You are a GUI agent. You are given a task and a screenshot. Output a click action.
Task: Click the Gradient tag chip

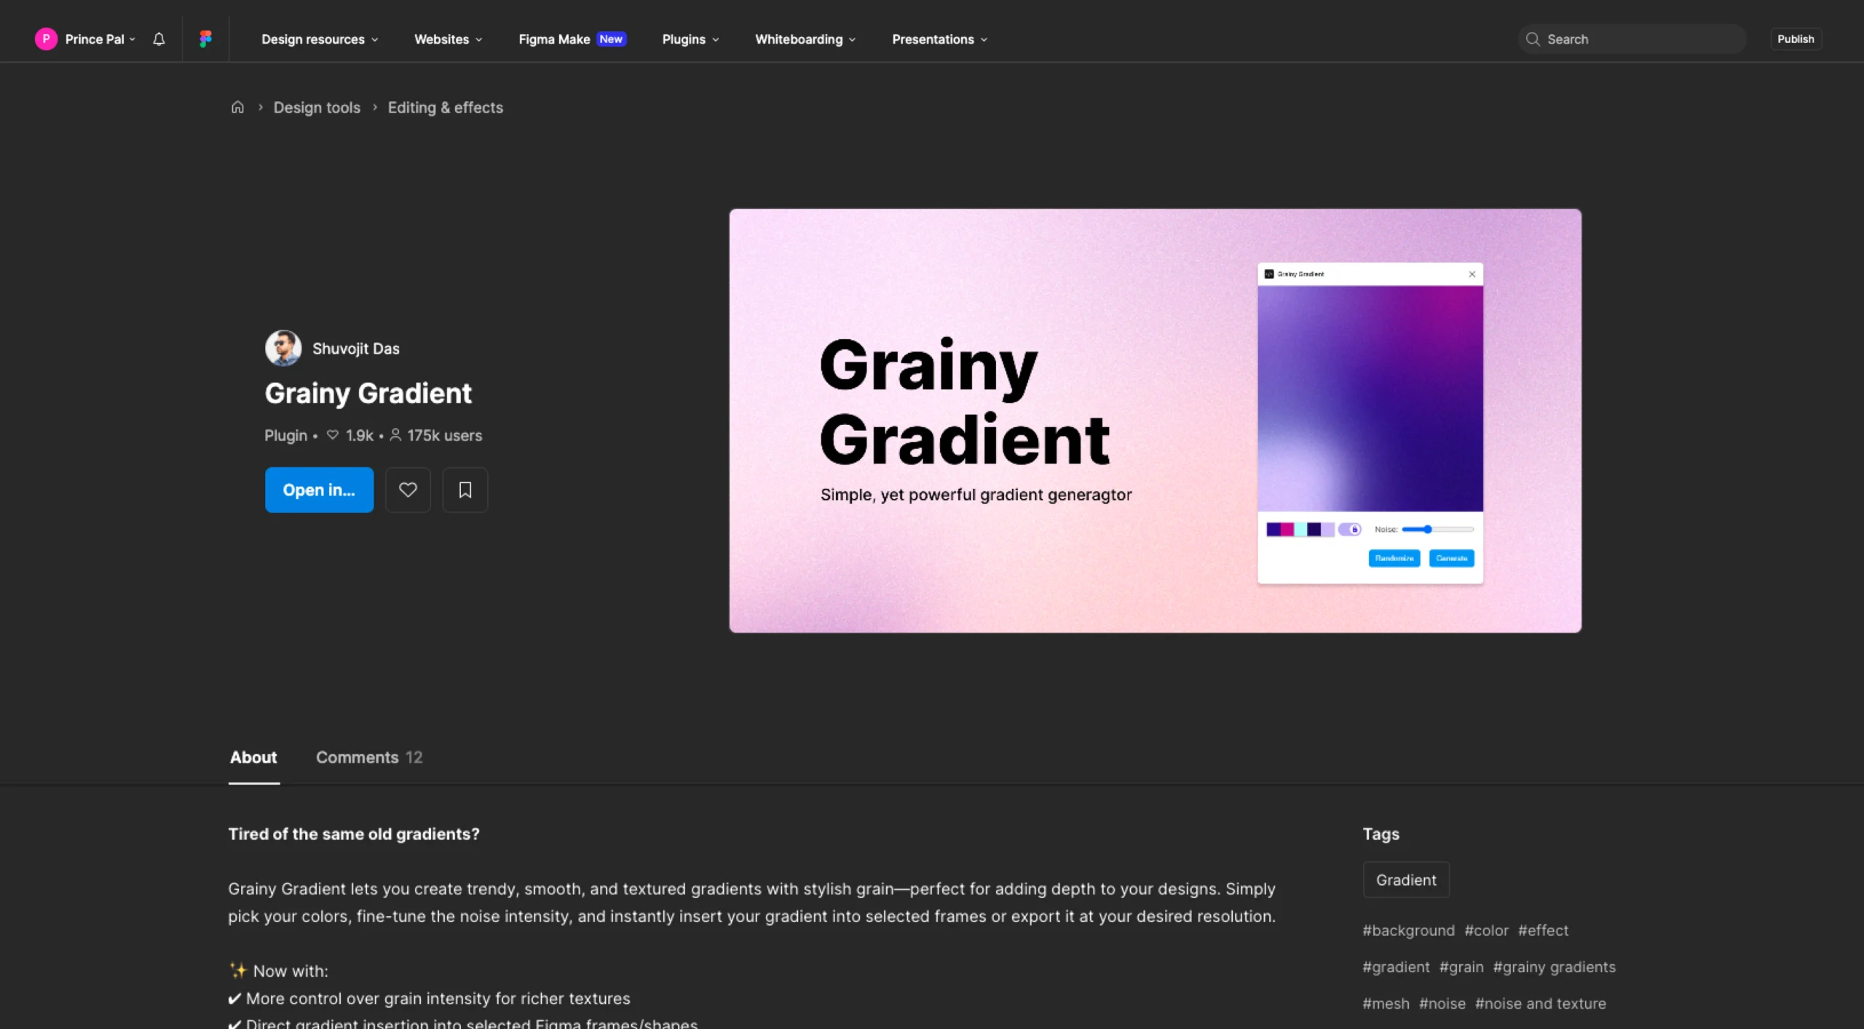pyautogui.click(x=1405, y=880)
